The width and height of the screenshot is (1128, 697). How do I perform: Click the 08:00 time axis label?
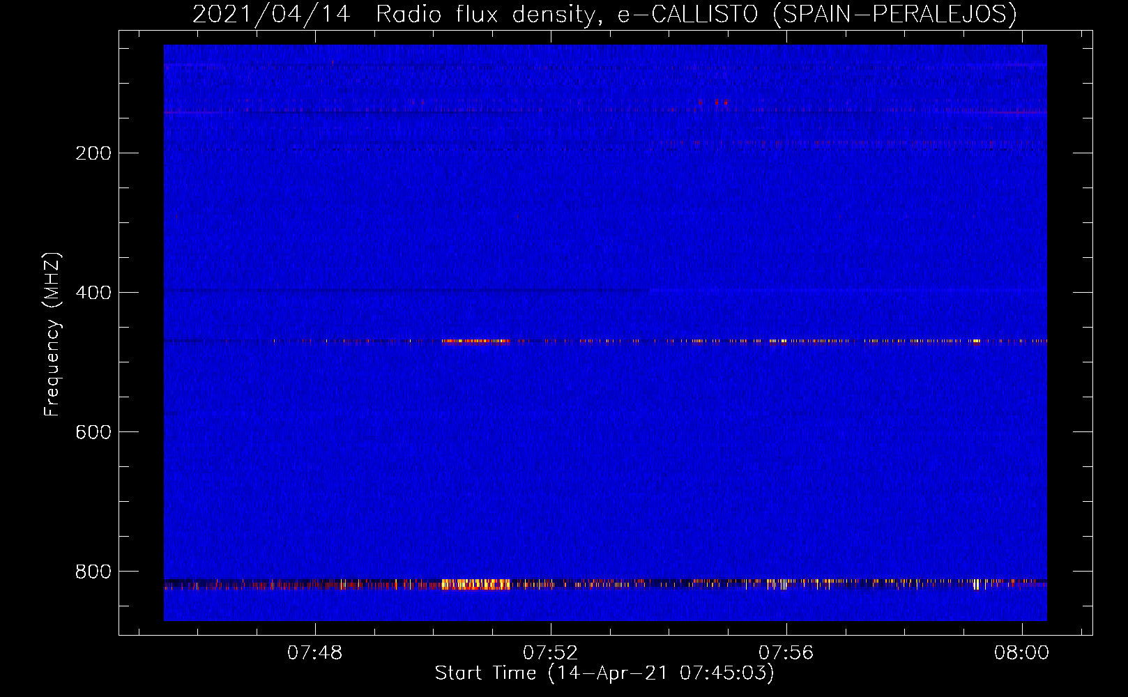(x=1022, y=652)
